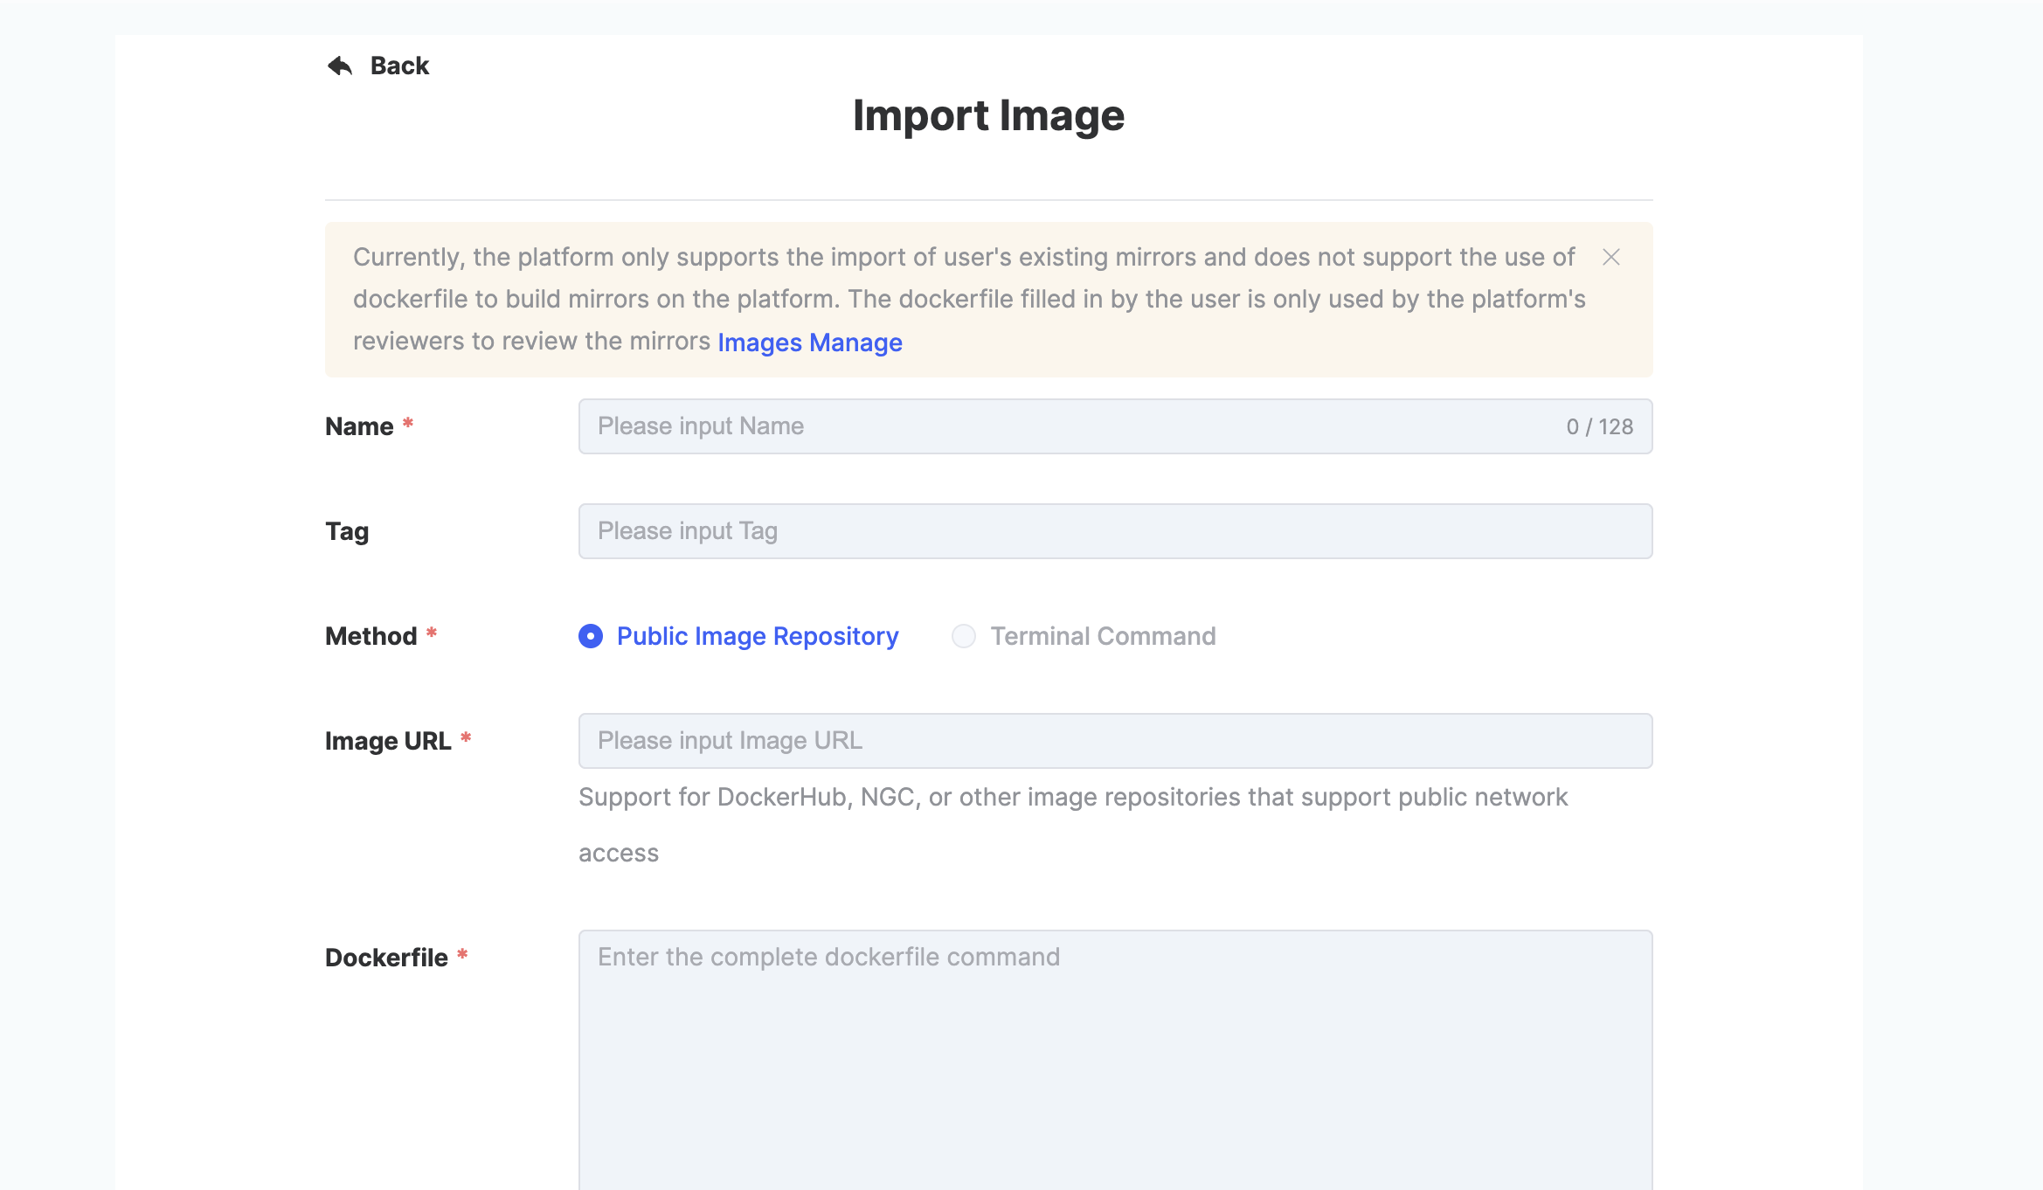Click the Terminal Command label text
The height and width of the screenshot is (1190, 2043).
(x=1103, y=636)
